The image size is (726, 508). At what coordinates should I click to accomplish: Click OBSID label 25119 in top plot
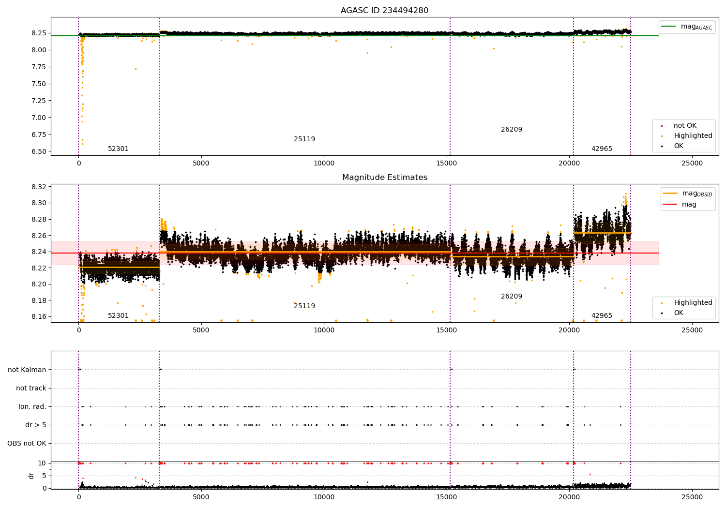coord(304,139)
